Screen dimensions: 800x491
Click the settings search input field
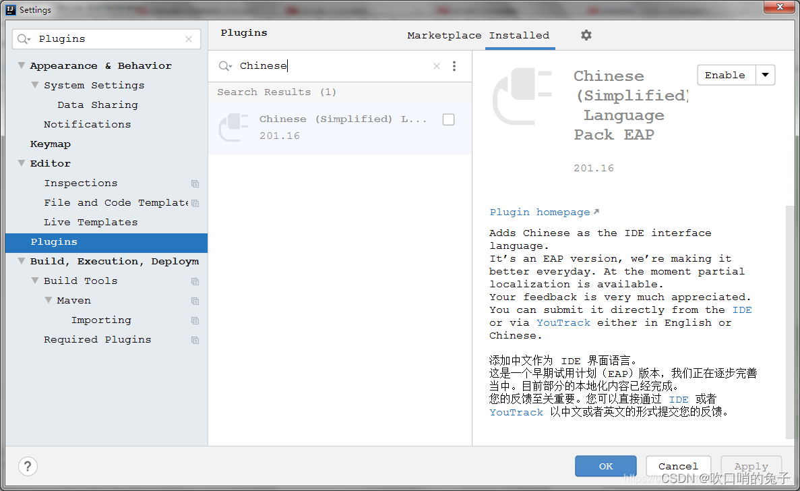106,39
